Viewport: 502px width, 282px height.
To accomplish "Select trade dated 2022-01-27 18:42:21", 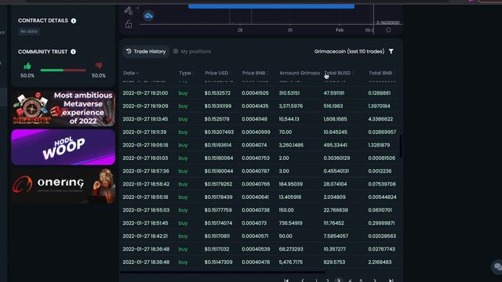I will 145,236.
